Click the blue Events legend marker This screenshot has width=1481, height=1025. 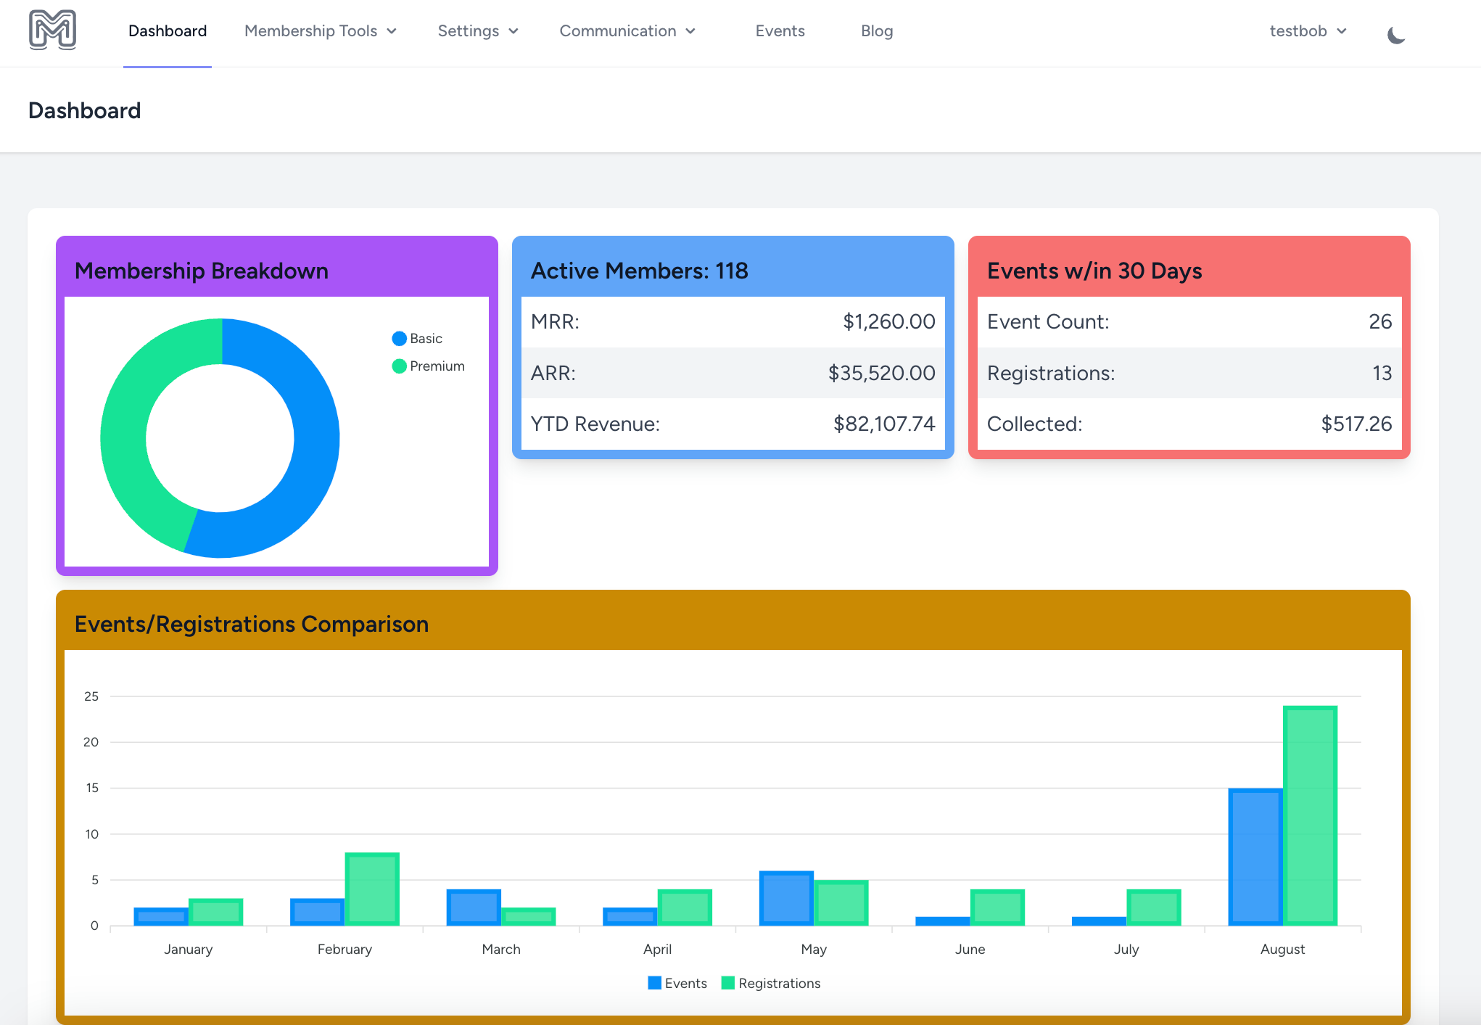(653, 983)
